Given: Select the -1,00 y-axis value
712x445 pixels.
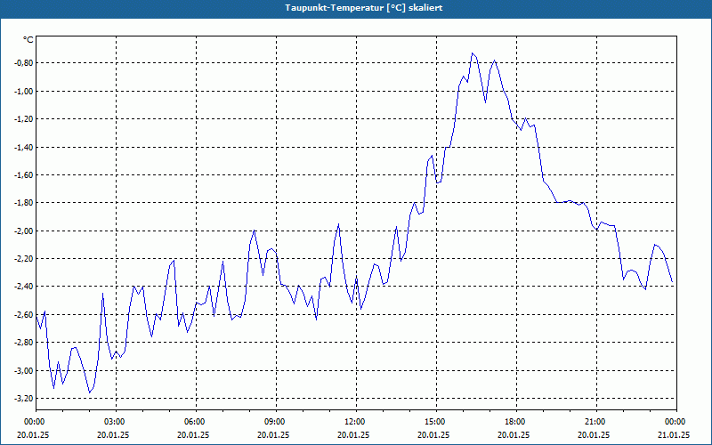Looking at the screenshot, I should (x=24, y=92).
